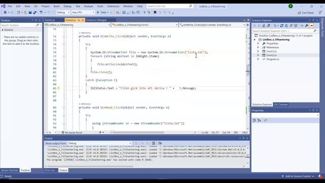Clear all output in the Output window

[153, 143]
